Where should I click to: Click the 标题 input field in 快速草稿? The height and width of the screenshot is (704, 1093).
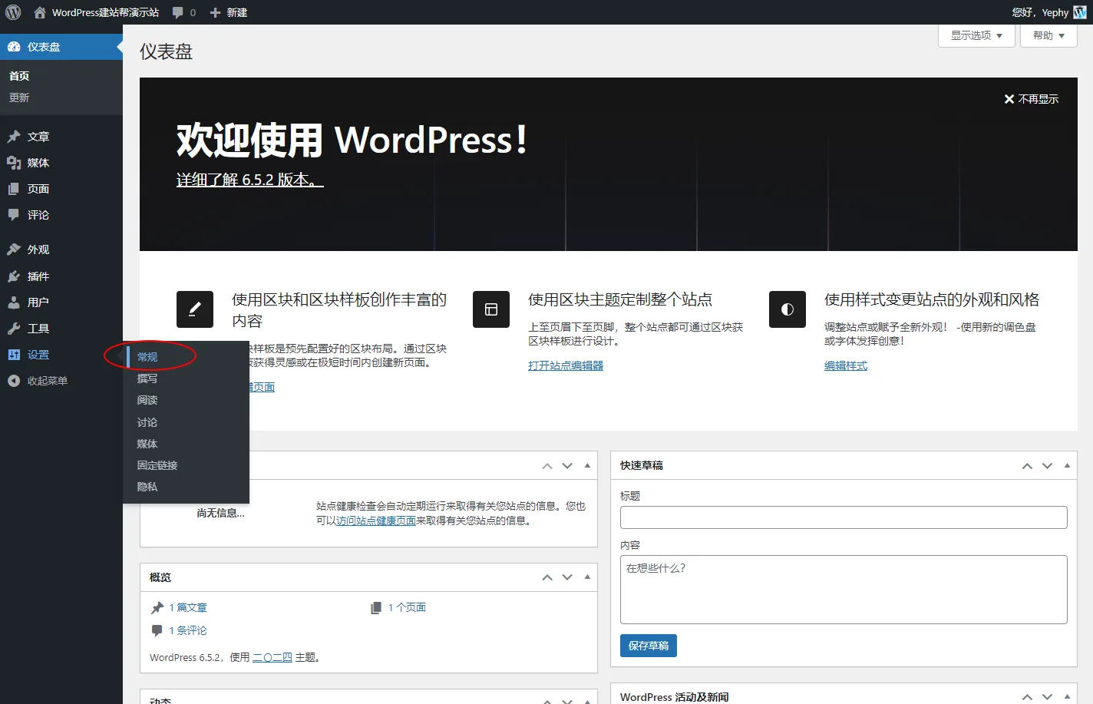pos(844,517)
